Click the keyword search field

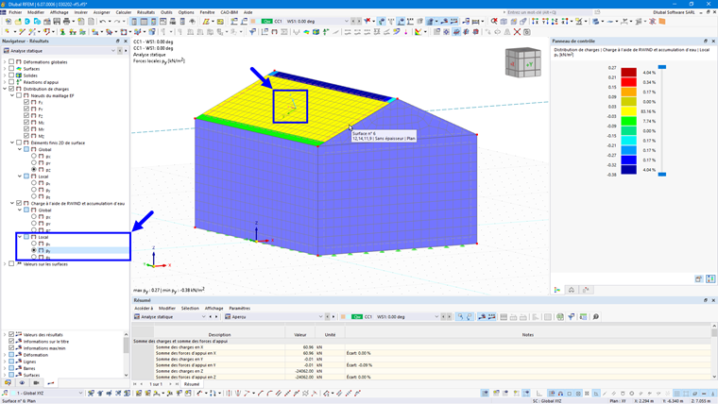point(550,12)
